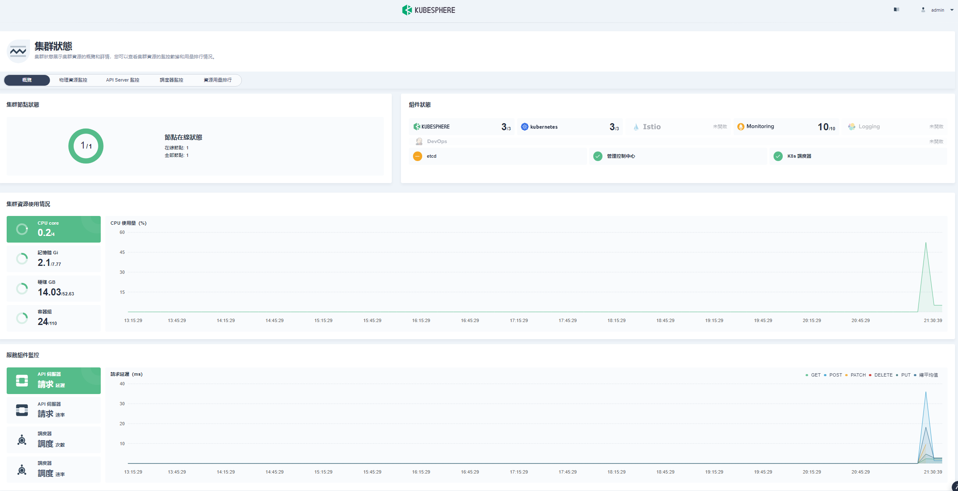Select the 物理資源監控 tab
This screenshot has width=958, height=491.
point(73,80)
